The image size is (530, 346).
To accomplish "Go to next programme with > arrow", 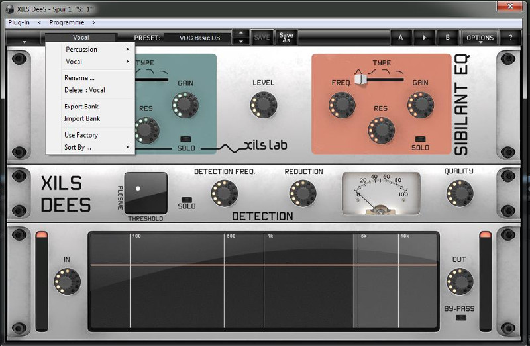I will (93, 22).
